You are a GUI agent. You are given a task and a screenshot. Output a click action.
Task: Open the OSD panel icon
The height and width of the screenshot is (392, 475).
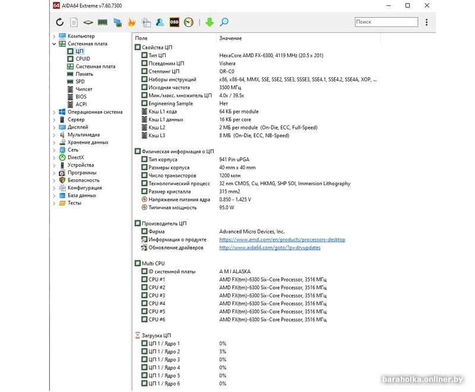175,23
